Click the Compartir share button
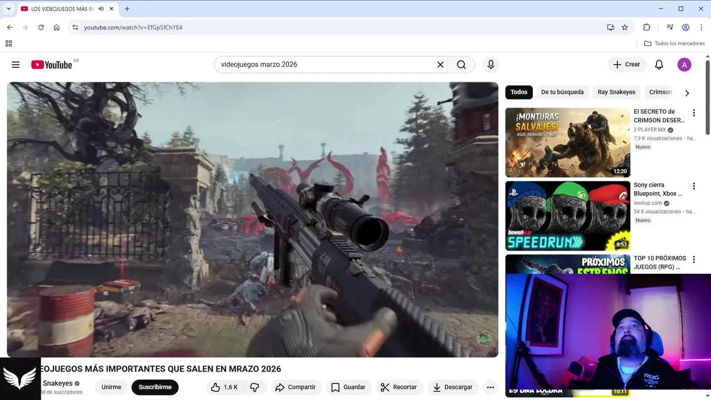The width and height of the screenshot is (711, 400). (295, 387)
